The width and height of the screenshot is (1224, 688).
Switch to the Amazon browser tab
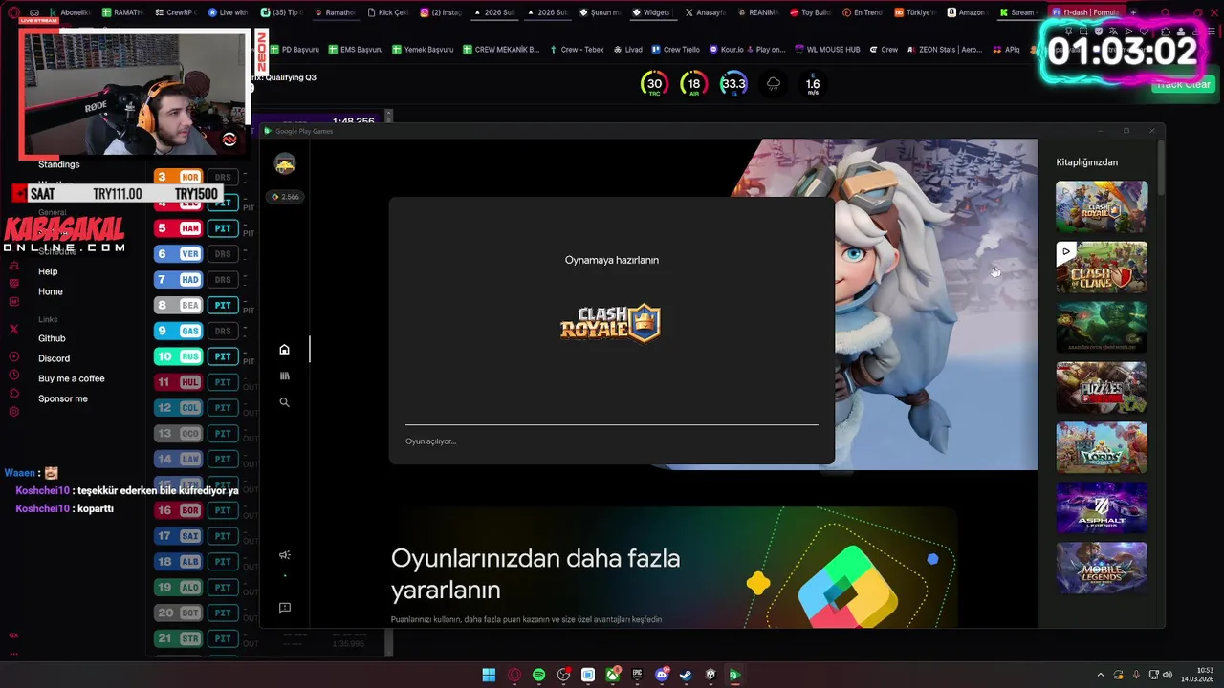pos(967,12)
